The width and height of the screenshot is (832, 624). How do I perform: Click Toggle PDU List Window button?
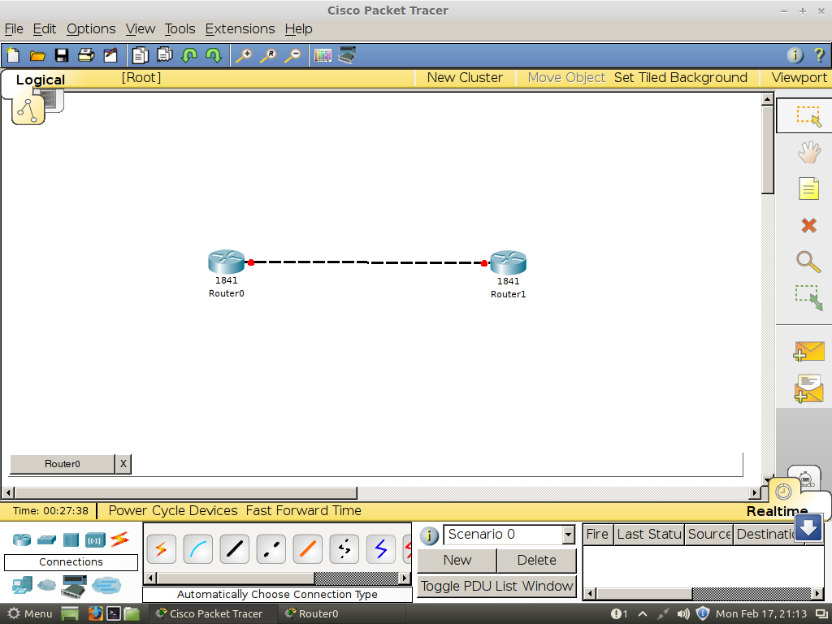[496, 587]
